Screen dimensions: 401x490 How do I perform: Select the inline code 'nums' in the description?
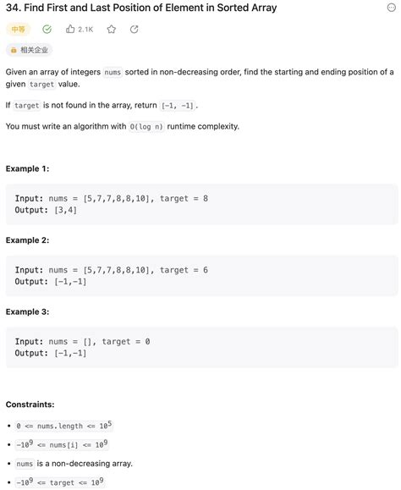click(x=113, y=72)
